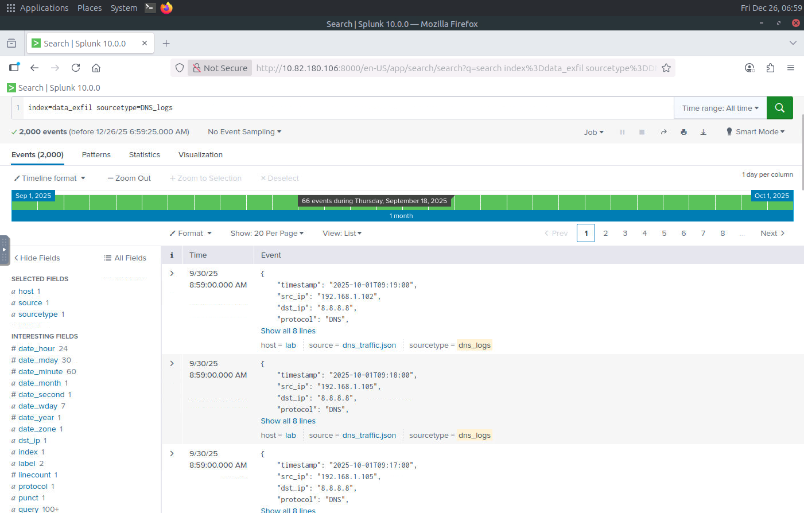
Task: Expand the first event row chevron
Action: tap(172, 274)
